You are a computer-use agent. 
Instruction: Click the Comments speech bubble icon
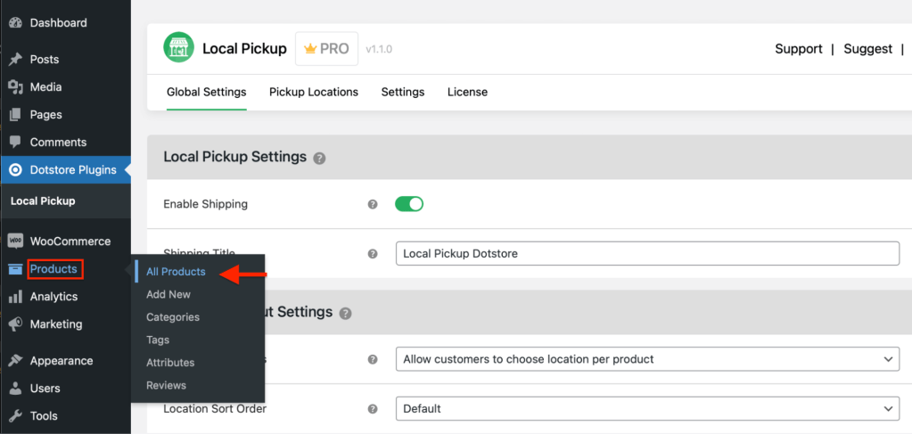15,143
